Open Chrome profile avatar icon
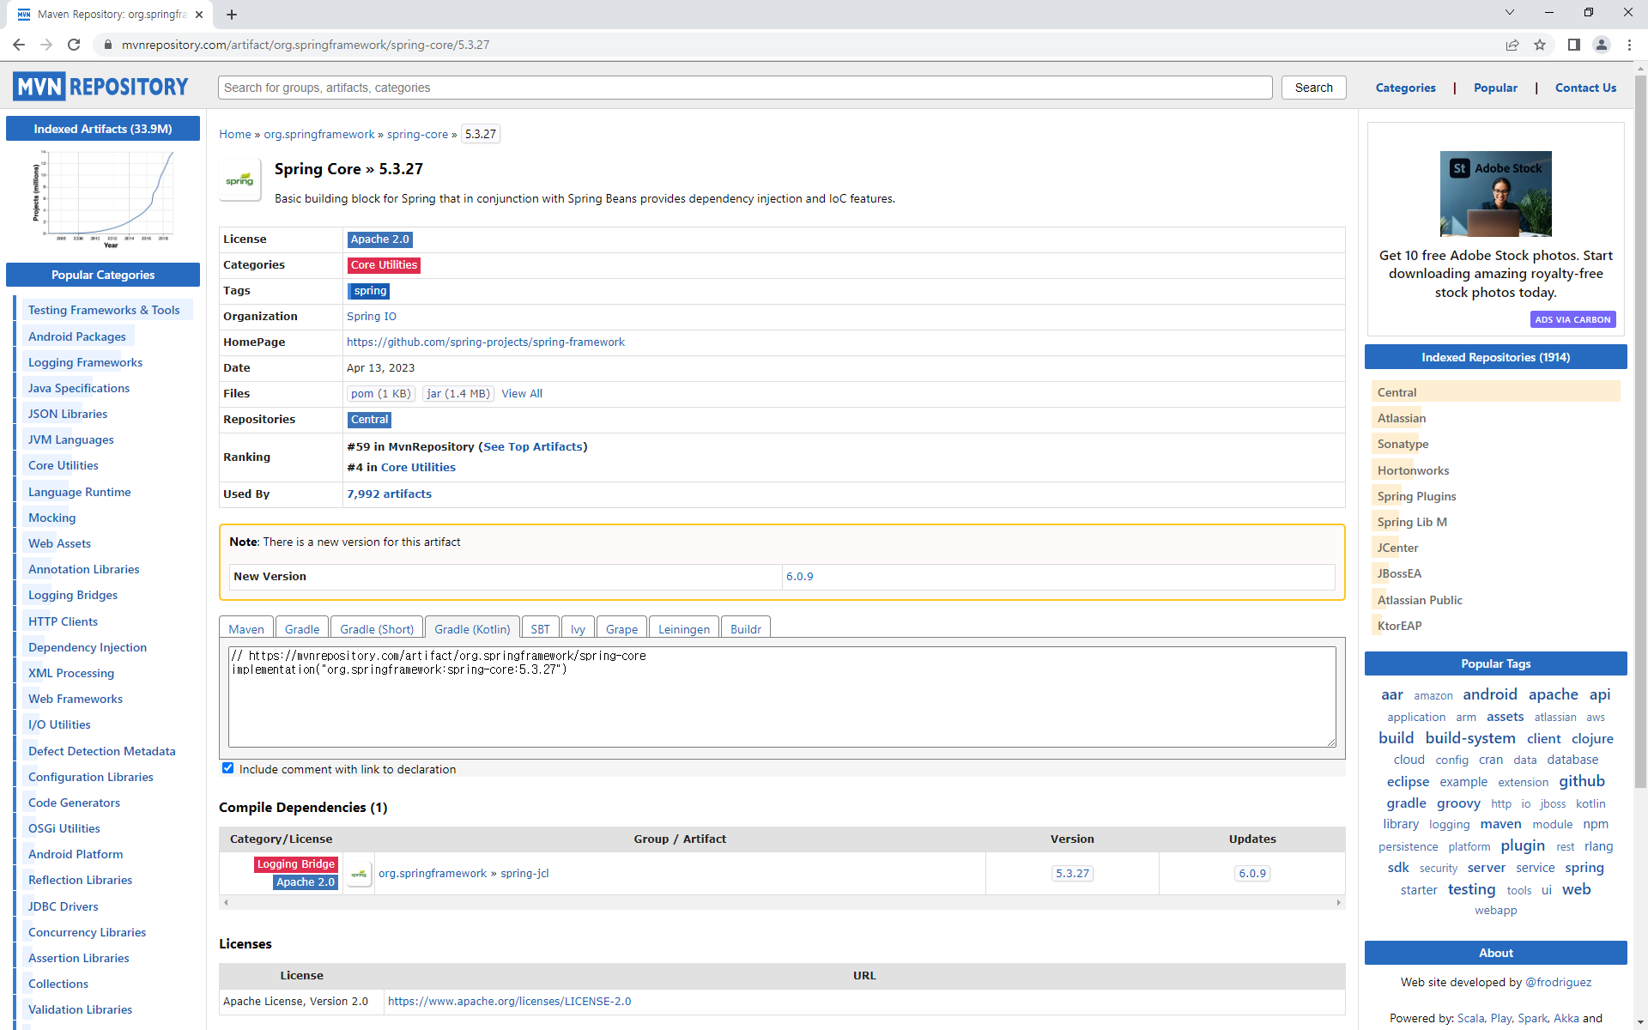Screen dimensions: 1648x1030 (1601, 45)
